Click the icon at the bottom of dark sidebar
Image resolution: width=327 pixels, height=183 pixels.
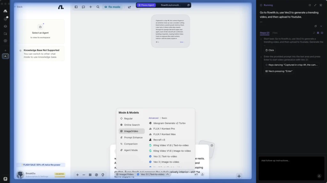5,179
